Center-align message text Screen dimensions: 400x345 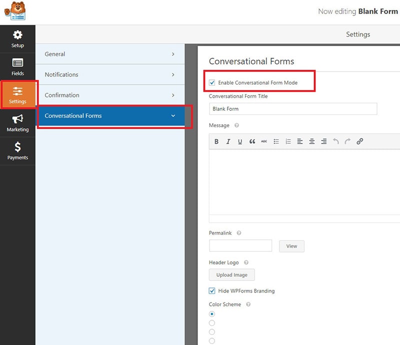[x=311, y=141]
